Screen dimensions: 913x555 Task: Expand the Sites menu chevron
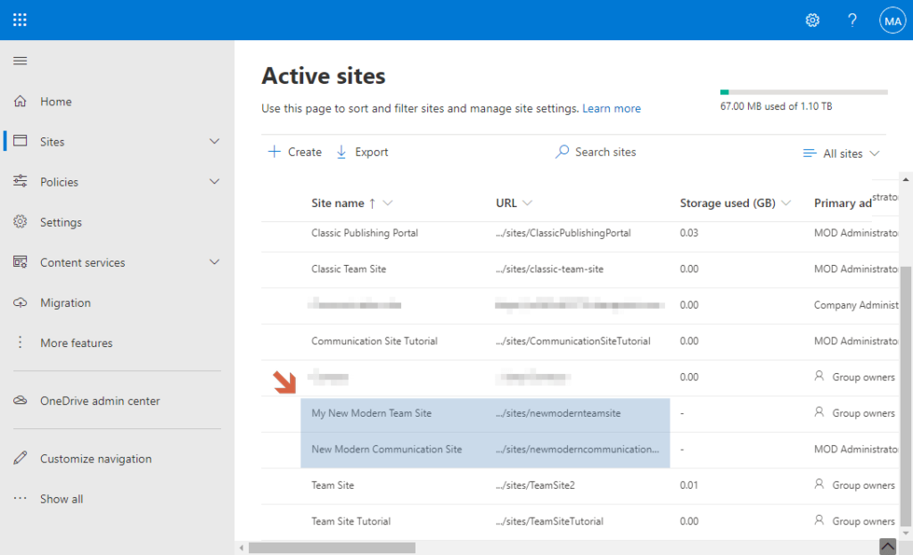[x=214, y=141]
